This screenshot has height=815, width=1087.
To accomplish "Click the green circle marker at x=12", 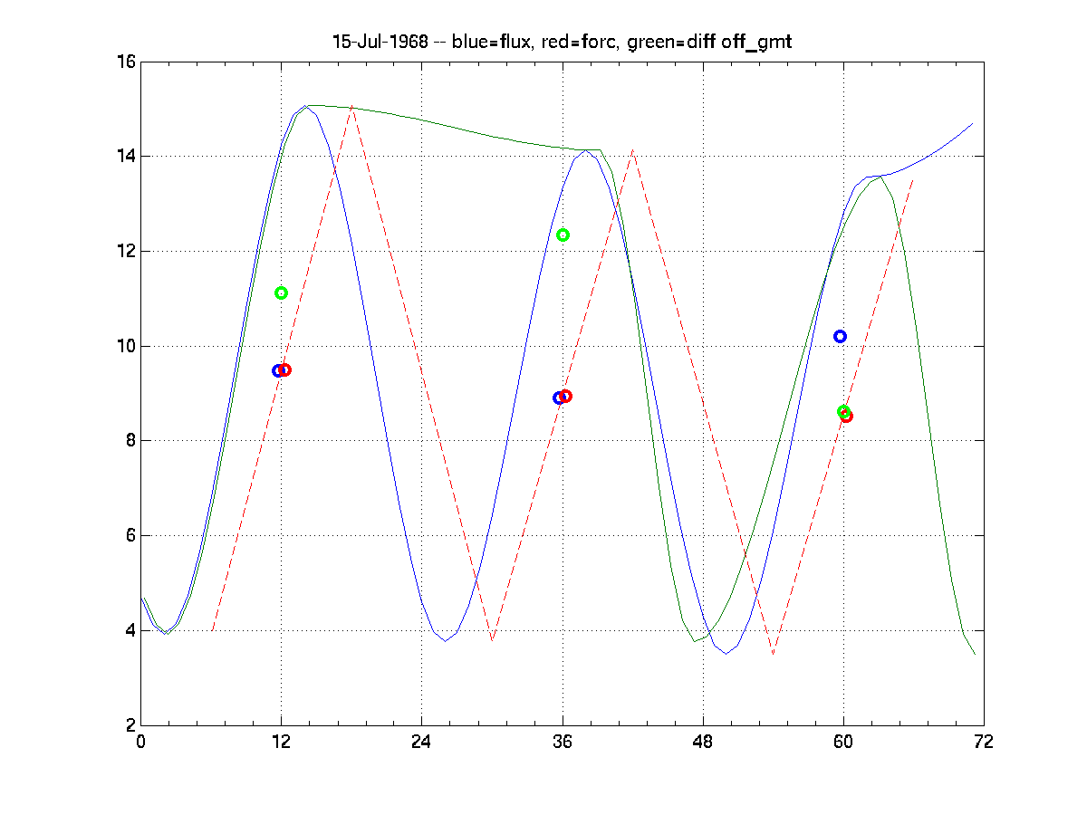I will [281, 292].
